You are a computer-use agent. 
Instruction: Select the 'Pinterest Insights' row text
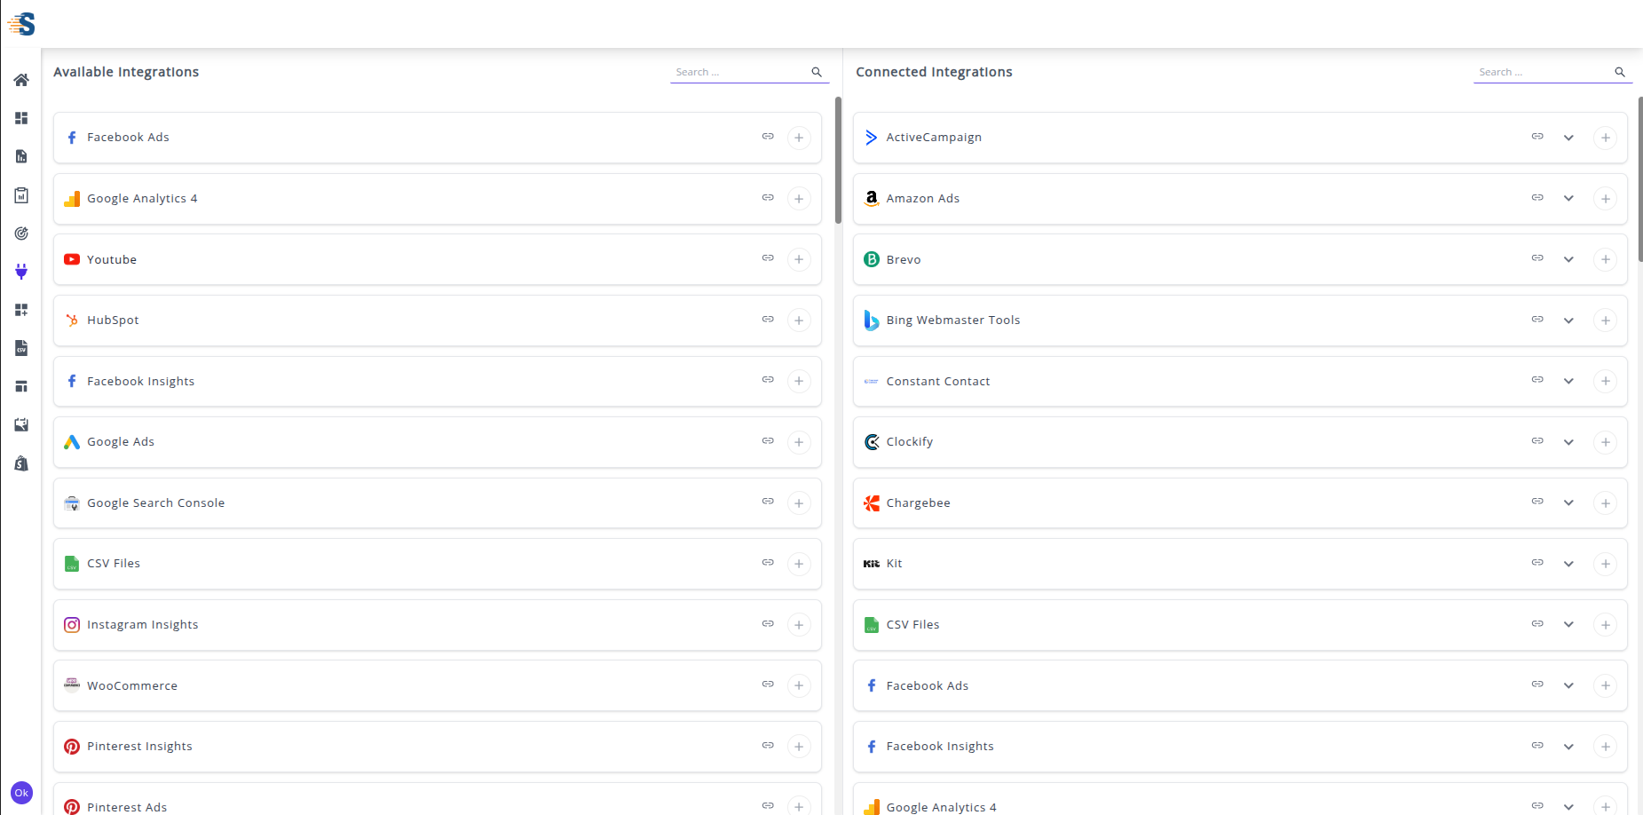tap(139, 747)
